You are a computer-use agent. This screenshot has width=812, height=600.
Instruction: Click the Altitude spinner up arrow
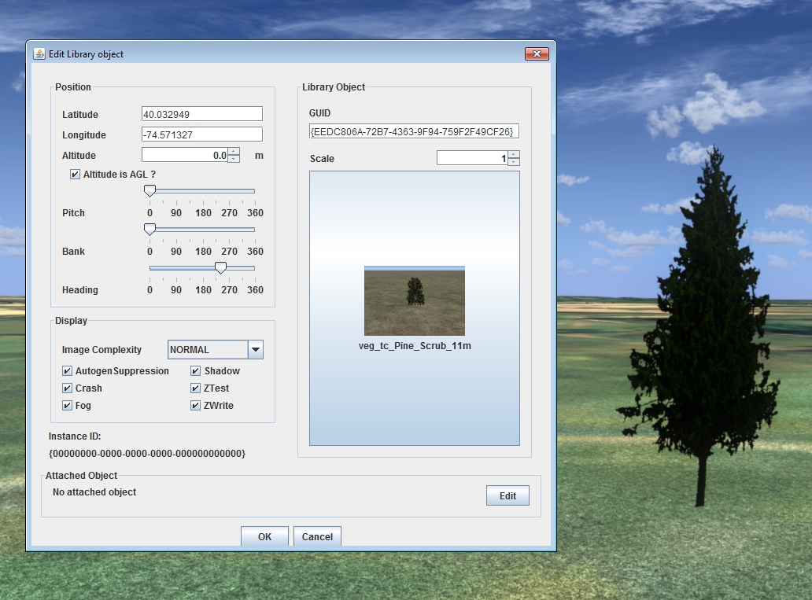tap(233, 152)
